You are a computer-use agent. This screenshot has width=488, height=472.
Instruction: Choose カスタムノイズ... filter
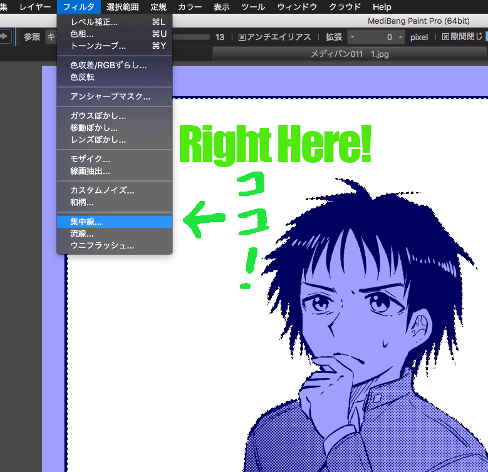pyautogui.click(x=115, y=190)
